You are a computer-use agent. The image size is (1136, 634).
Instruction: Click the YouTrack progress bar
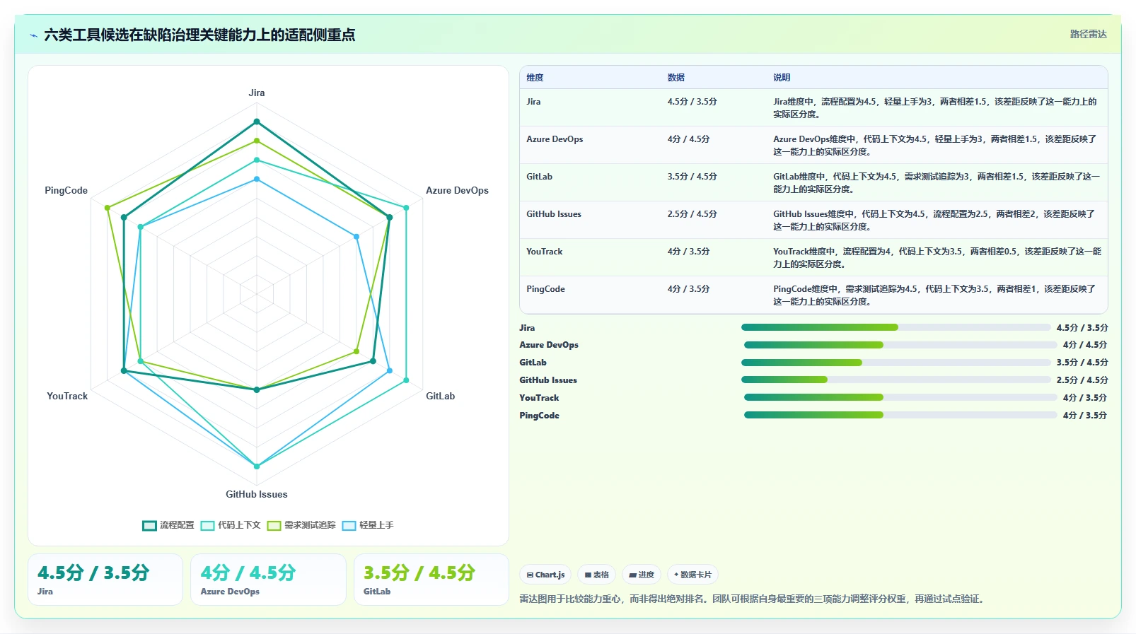click(x=900, y=397)
